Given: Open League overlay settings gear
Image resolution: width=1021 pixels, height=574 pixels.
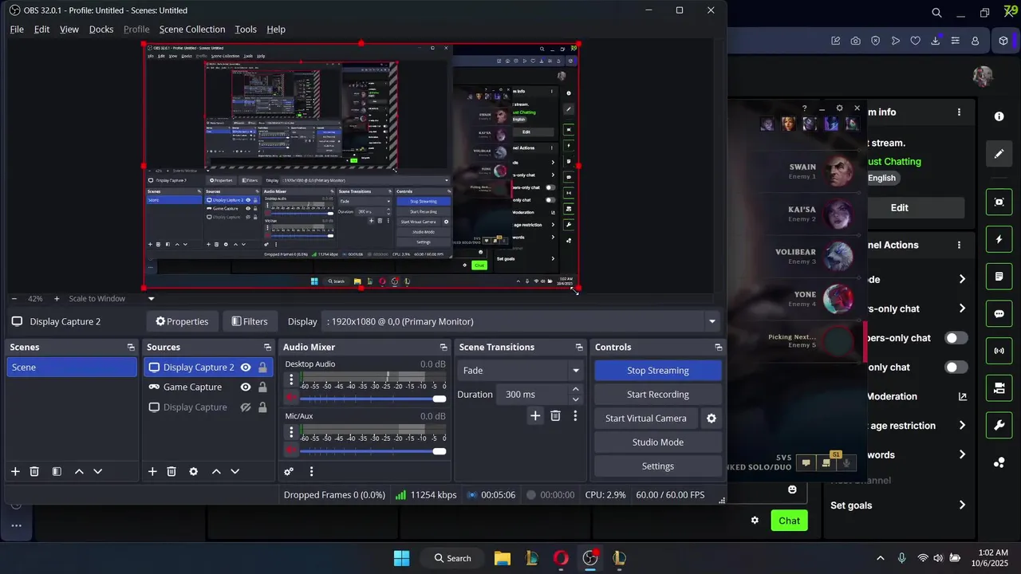Looking at the screenshot, I should click(x=839, y=108).
